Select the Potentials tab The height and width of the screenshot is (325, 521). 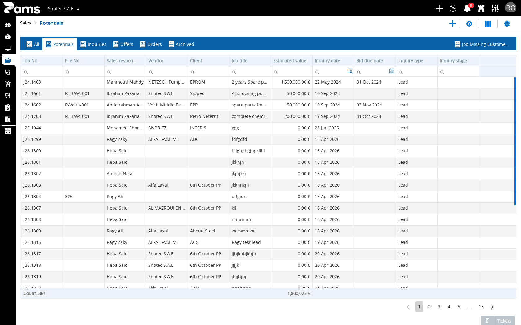click(60, 44)
